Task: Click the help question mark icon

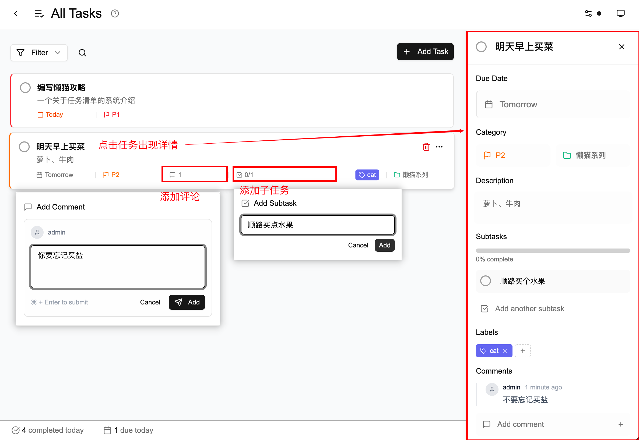Action: click(115, 13)
